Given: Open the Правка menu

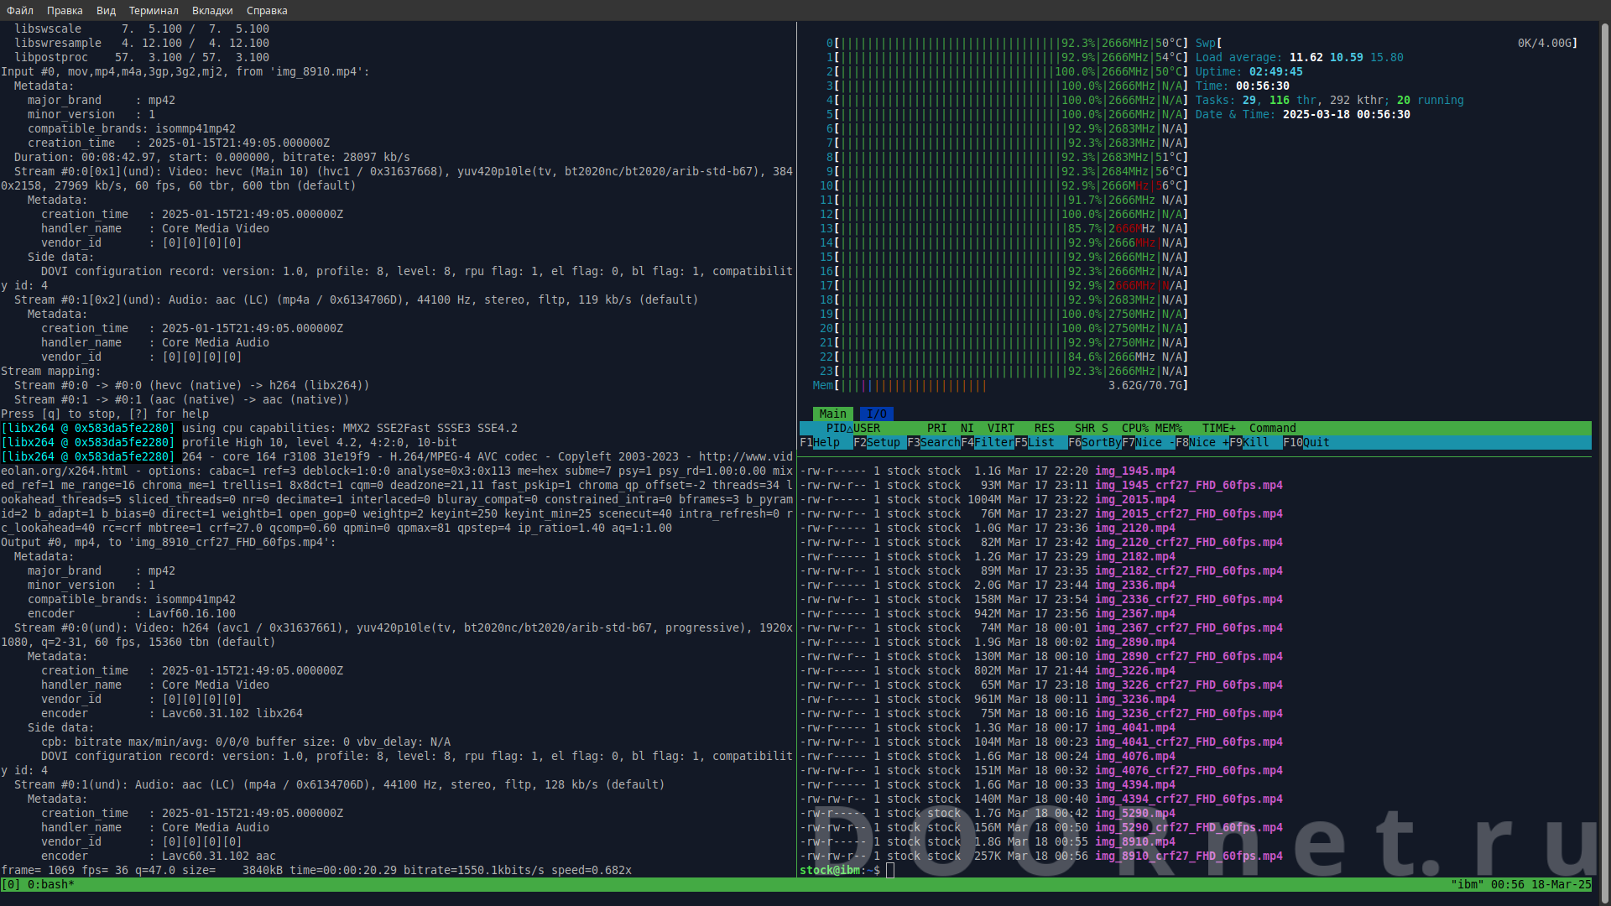Looking at the screenshot, I should [65, 10].
